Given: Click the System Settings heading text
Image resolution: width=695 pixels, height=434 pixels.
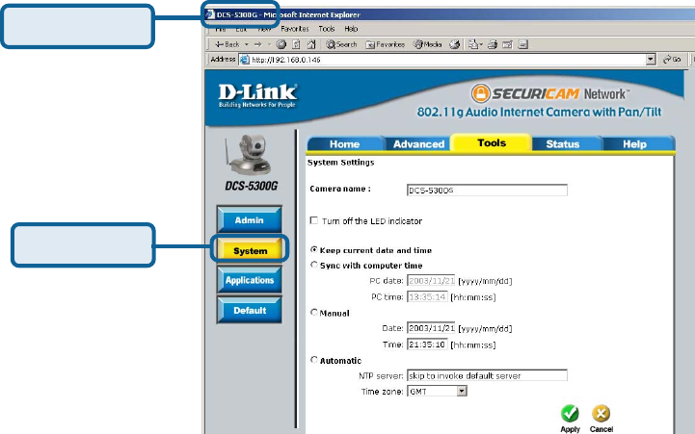Looking at the screenshot, I should pos(340,163).
